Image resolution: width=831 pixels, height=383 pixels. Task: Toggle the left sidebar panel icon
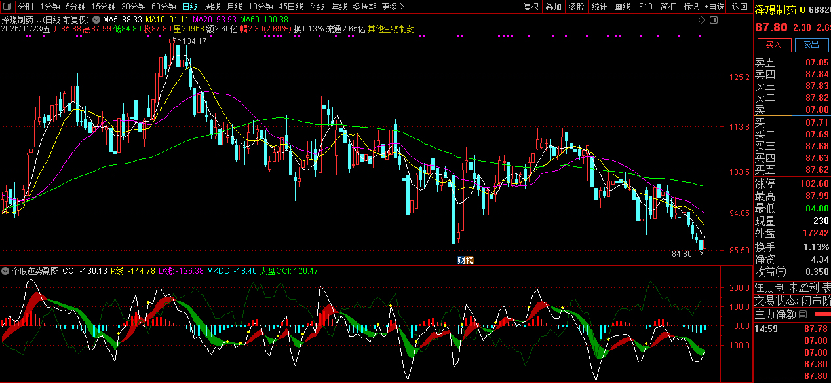[7, 7]
